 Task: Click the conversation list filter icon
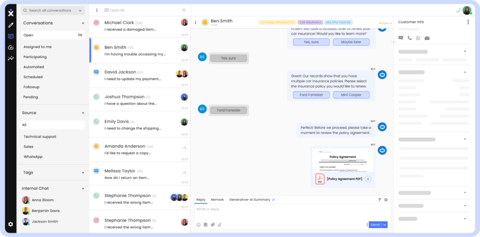pyautogui.click(x=184, y=10)
